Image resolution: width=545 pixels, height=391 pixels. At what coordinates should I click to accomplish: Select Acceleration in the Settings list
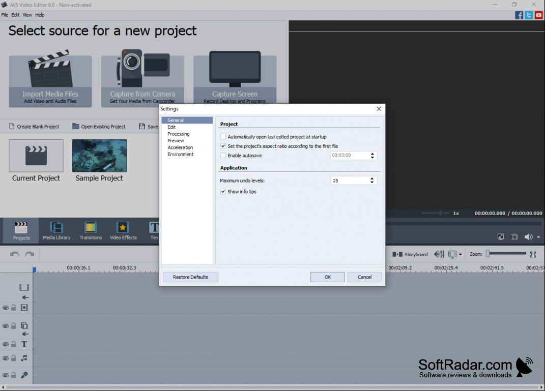(x=187, y=147)
